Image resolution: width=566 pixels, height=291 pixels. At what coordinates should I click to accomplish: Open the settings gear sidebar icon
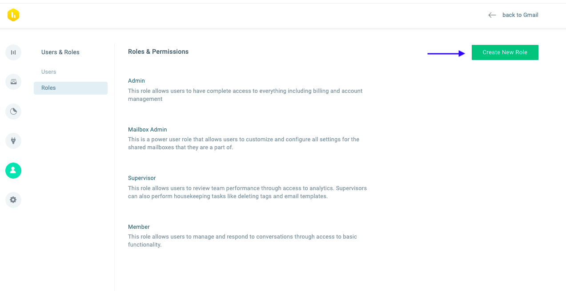tap(13, 200)
